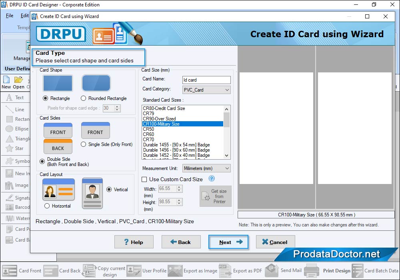Select CR100-Military Size entry
This screenshot has width=400, height=280.
183,124
